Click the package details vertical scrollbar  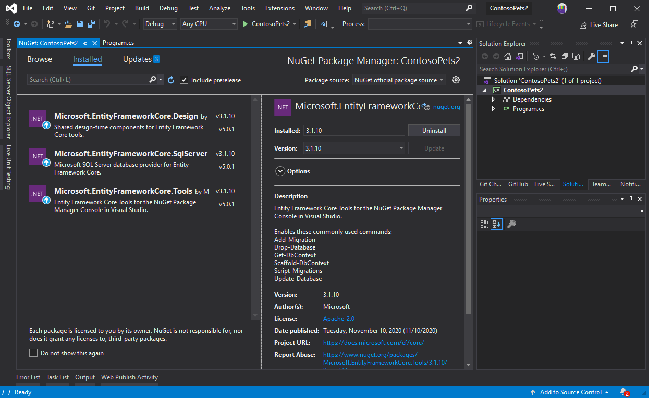(468, 208)
